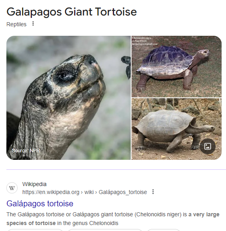Click the Chelonoidis niger text in snippet
This screenshot has width=226, height=231.
pos(158,214)
